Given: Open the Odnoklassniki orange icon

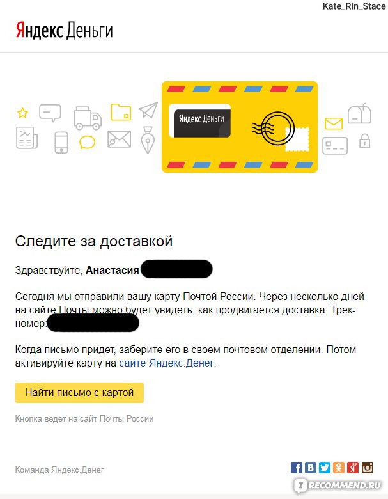Looking at the screenshot, I should [339, 468].
